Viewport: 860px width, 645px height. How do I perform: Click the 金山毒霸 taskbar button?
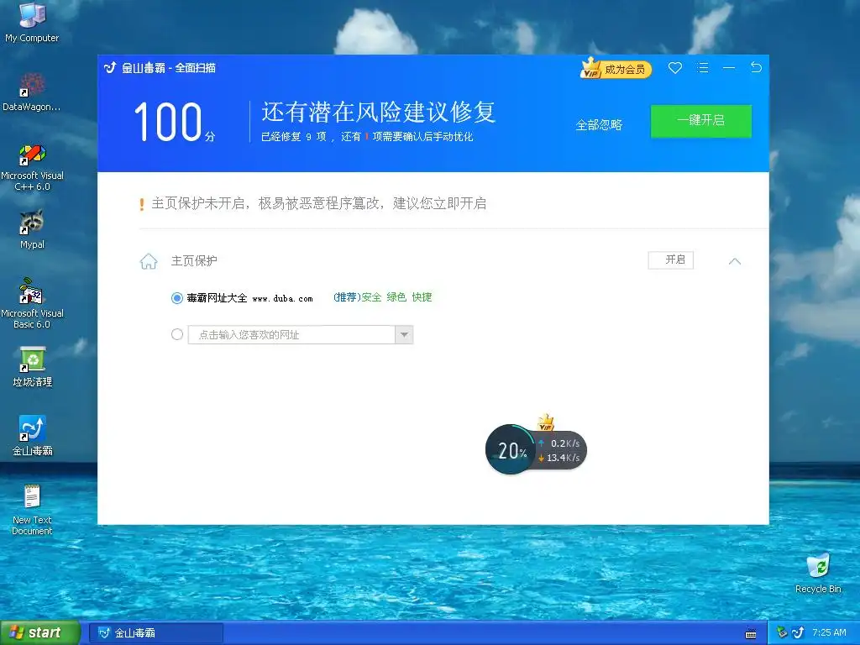155,633
